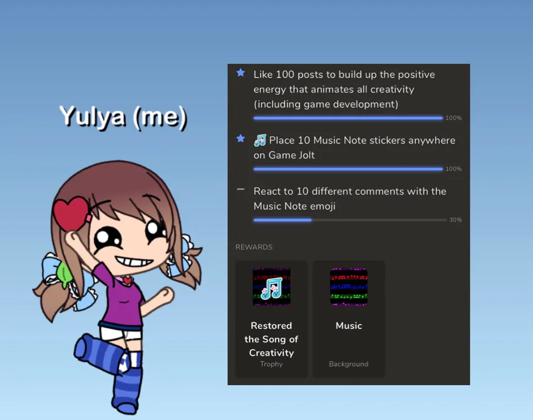Click the Restored the Song of Creativity title
533x420 pixels.
point(271,339)
